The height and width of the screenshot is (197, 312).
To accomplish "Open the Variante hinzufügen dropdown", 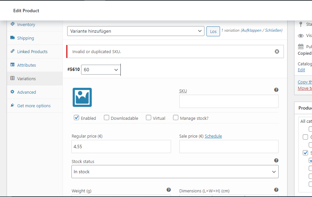I will 136,31.
